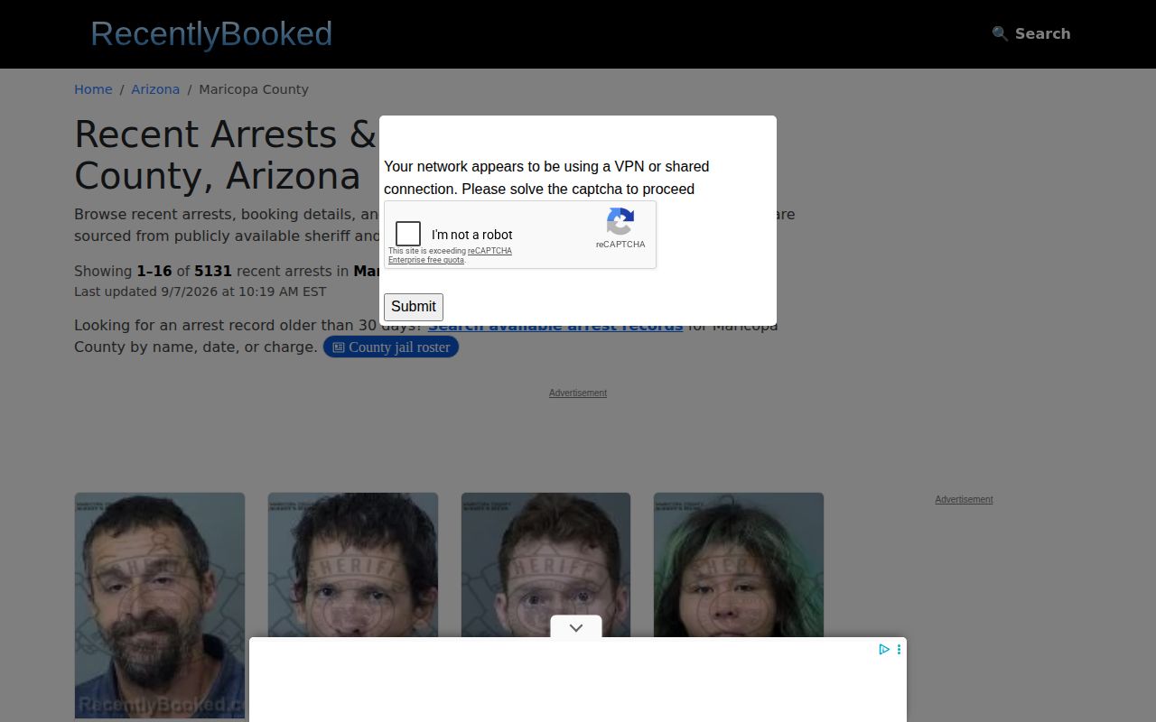The image size is (1156, 722).
Task: Open Search in the top bar
Action: [1031, 33]
